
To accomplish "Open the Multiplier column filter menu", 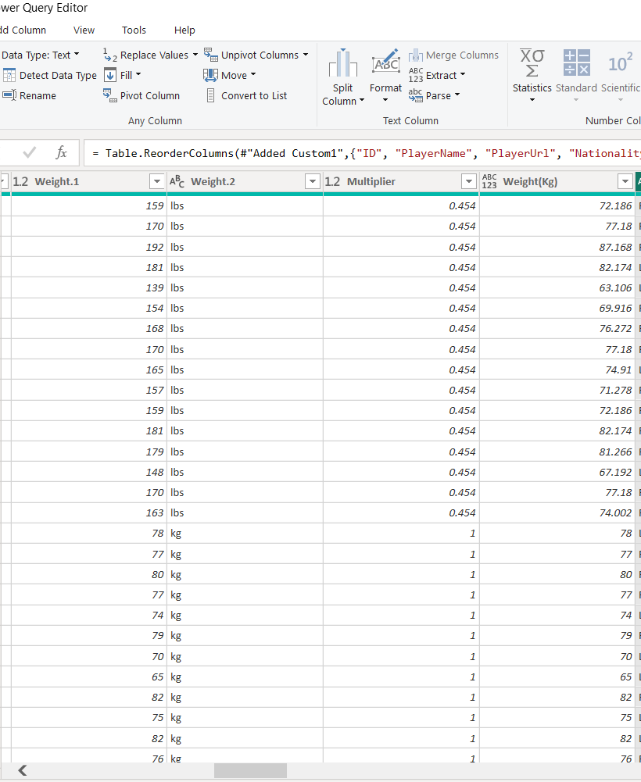I will click(468, 180).
